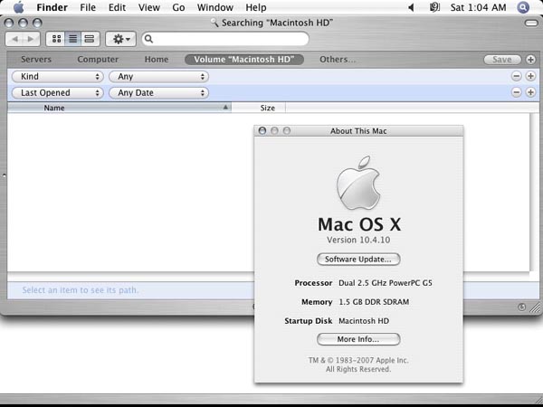Select the Servers search scope

[36, 60]
